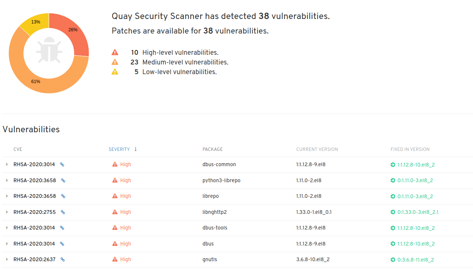
Task: Open link icon next to RHSA-2020:3014 dbus-common
Action: click(x=62, y=164)
